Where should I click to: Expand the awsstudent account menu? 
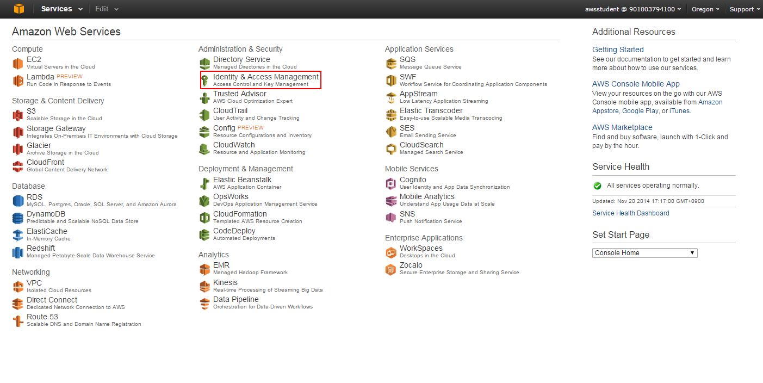point(634,9)
